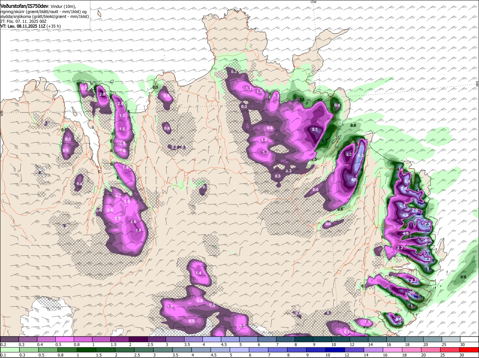This screenshot has height=358, width=479.
Task: Select the 20 hot pink rain legend swatch
Action: click(431, 350)
